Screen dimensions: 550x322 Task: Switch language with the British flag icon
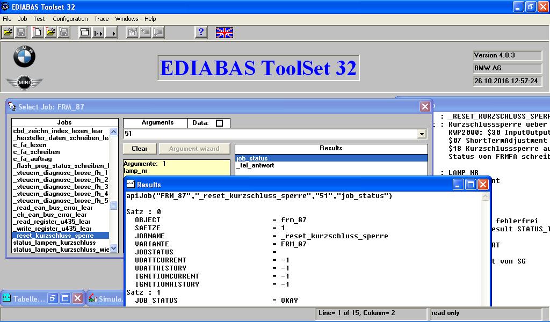coord(224,33)
